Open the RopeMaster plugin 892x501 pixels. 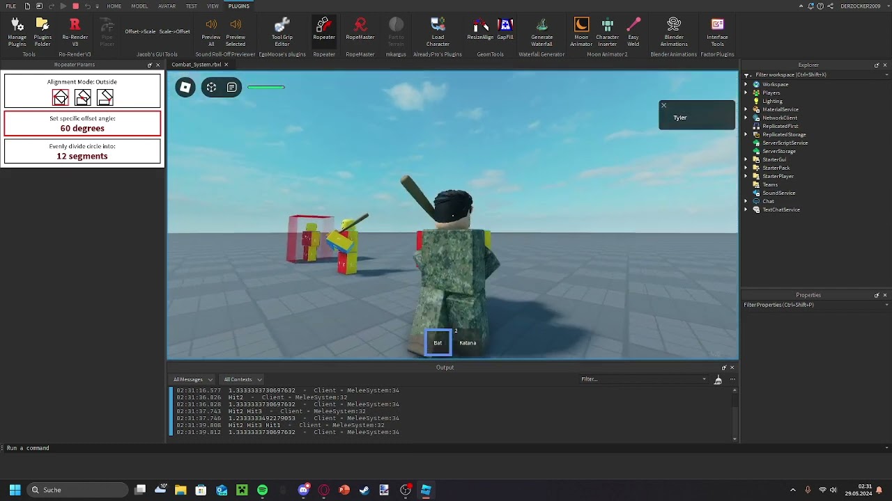click(x=360, y=29)
